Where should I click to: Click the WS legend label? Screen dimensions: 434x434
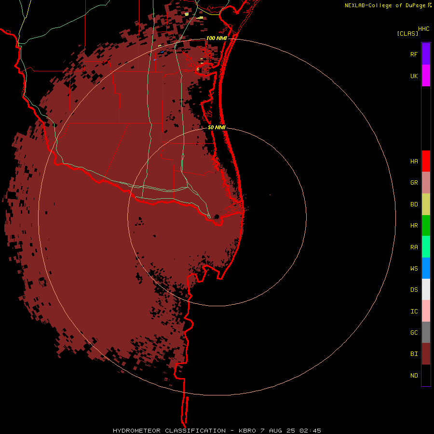(x=414, y=269)
